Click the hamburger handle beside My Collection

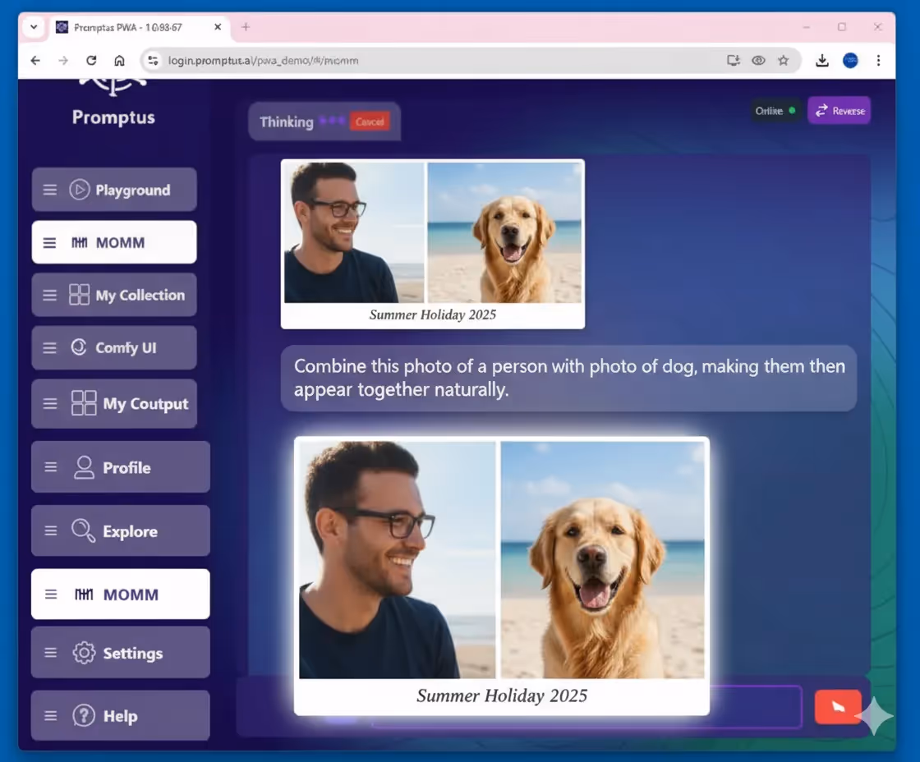[x=50, y=295]
